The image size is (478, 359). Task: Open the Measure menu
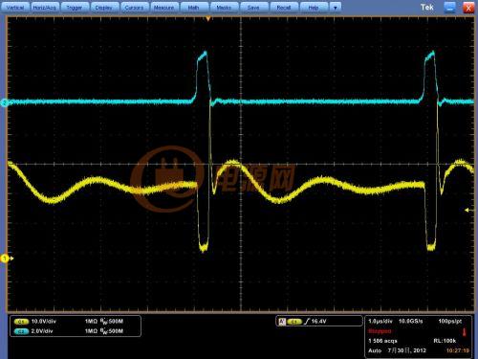click(163, 7)
